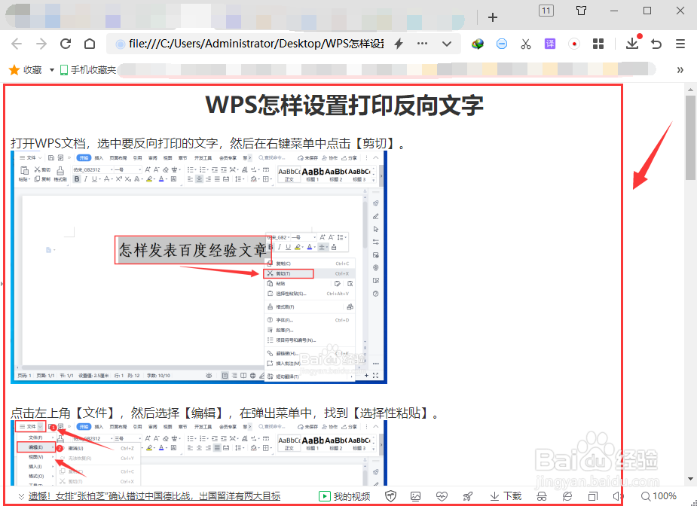
Task: Start a screenshot with the scissors icon
Action: (526, 44)
